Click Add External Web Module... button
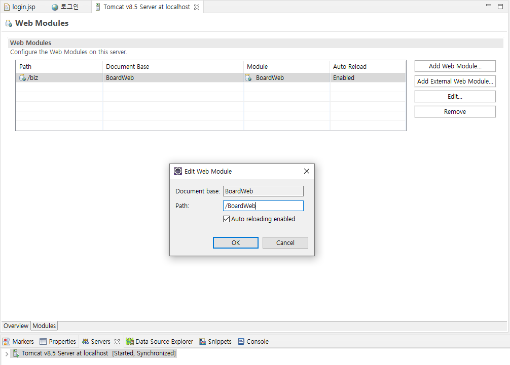 (x=455, y=81)
